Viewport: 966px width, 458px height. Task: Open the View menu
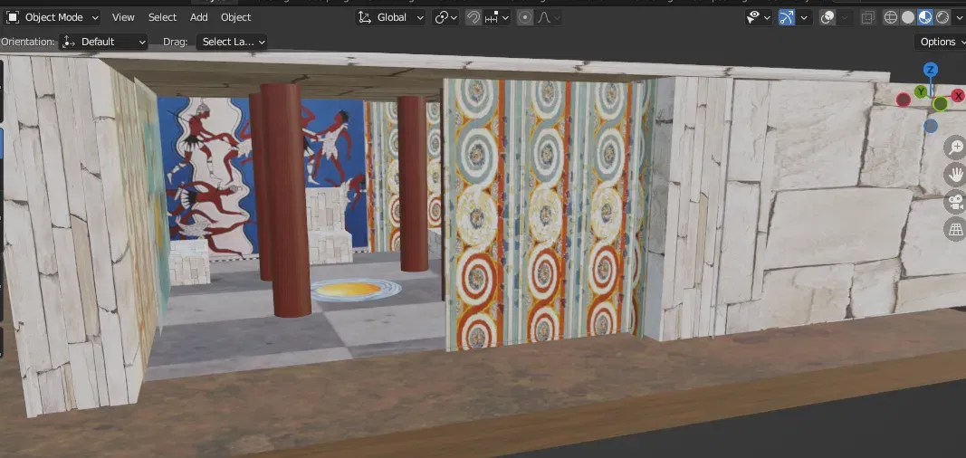coord(123,17)
